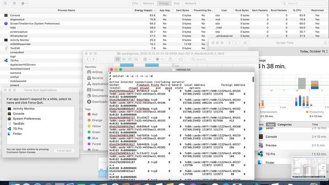This screenshot has height=185, width=329.
Task: Switch Finder to gallery view
Action: (x=136, y=60)
